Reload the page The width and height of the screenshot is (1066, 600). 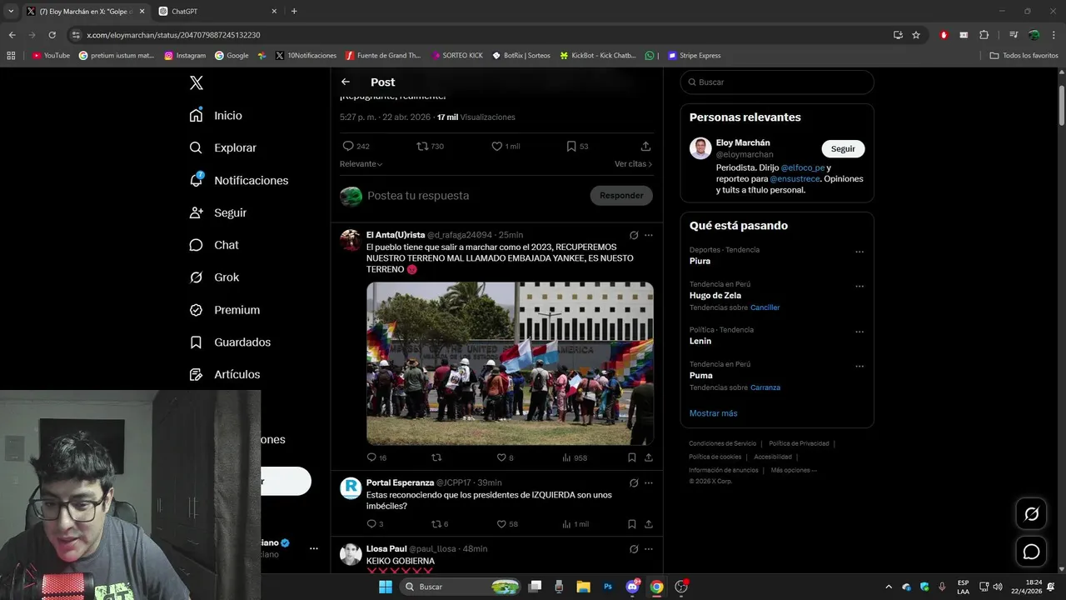tap(52, 35)
